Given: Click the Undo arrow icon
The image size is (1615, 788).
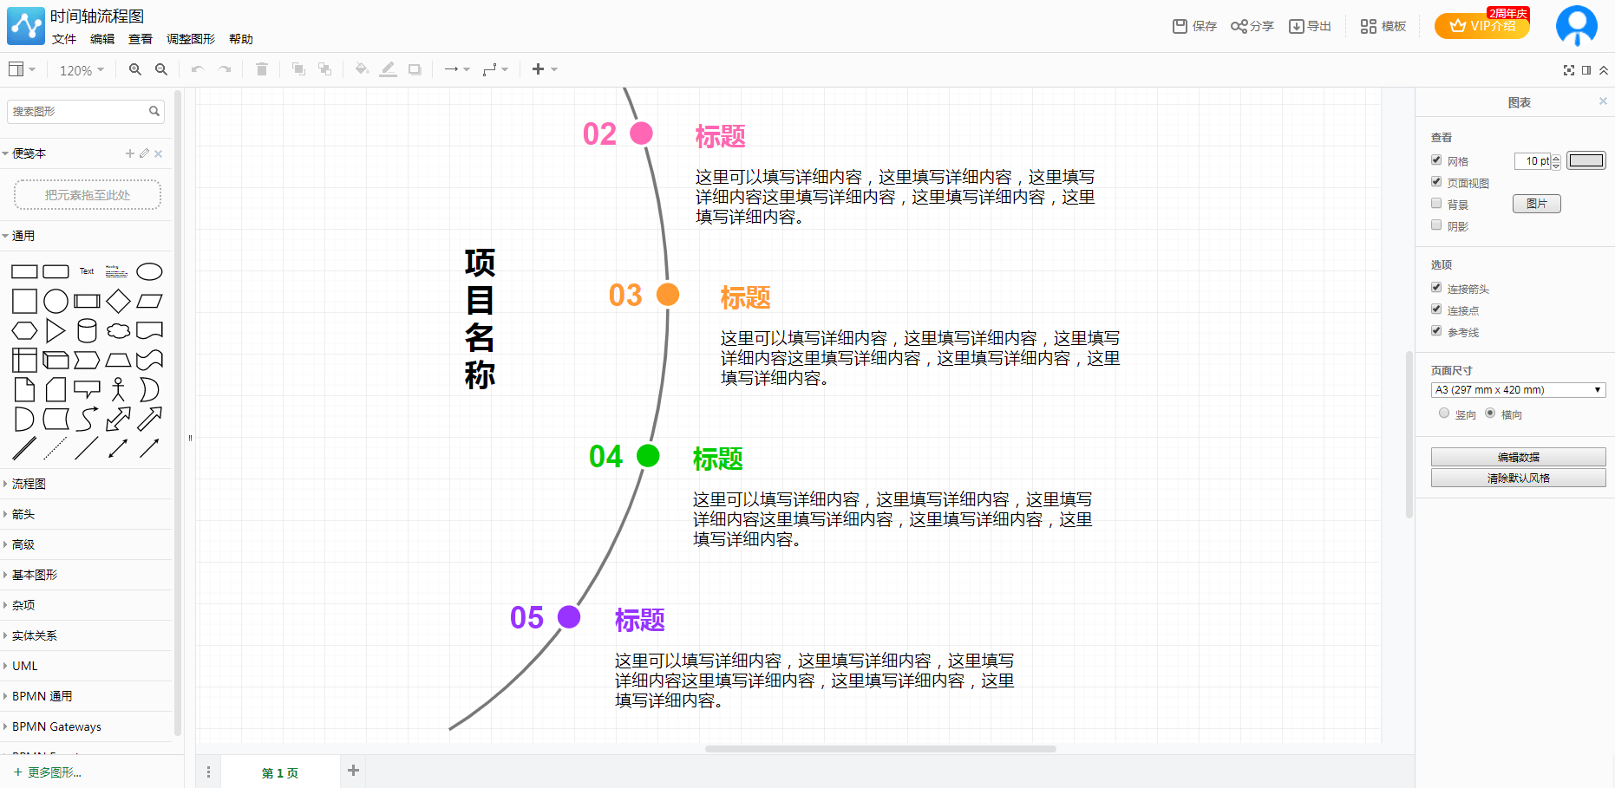Looking at the screenshot, I should [197, 69].
